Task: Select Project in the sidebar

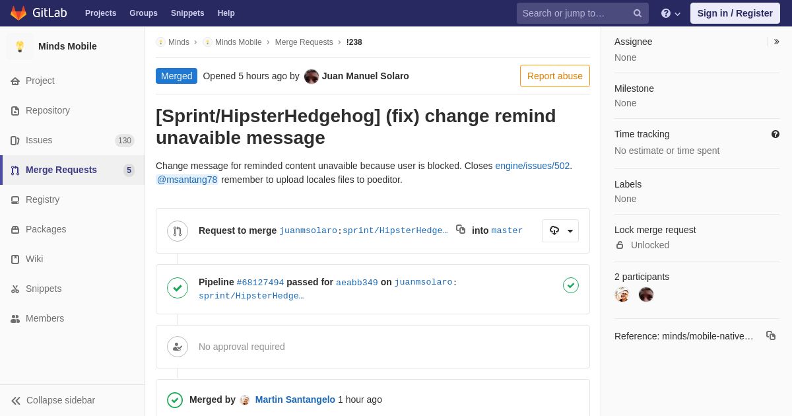Action: tap(73, 81)
